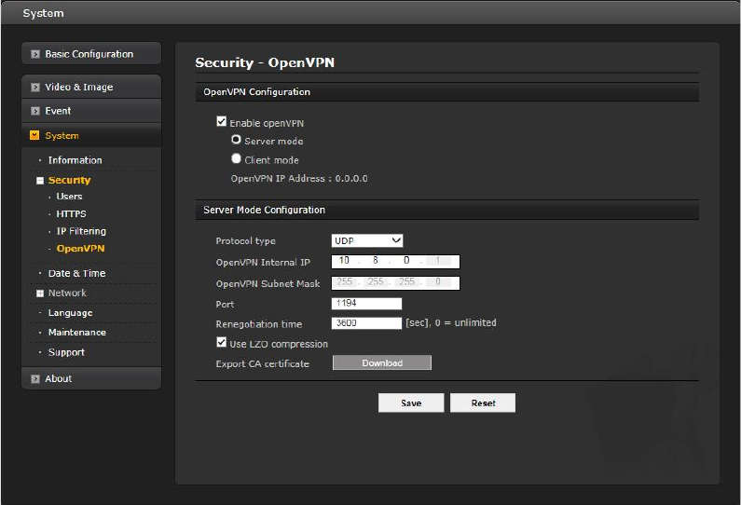Open Users under Security
741x505 pixels.
click(x=70, y=196)
